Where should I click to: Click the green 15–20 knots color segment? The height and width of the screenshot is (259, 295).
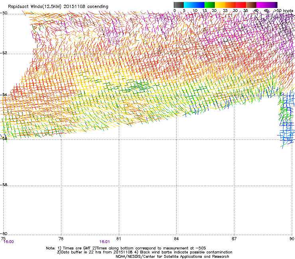click(210, 5)
